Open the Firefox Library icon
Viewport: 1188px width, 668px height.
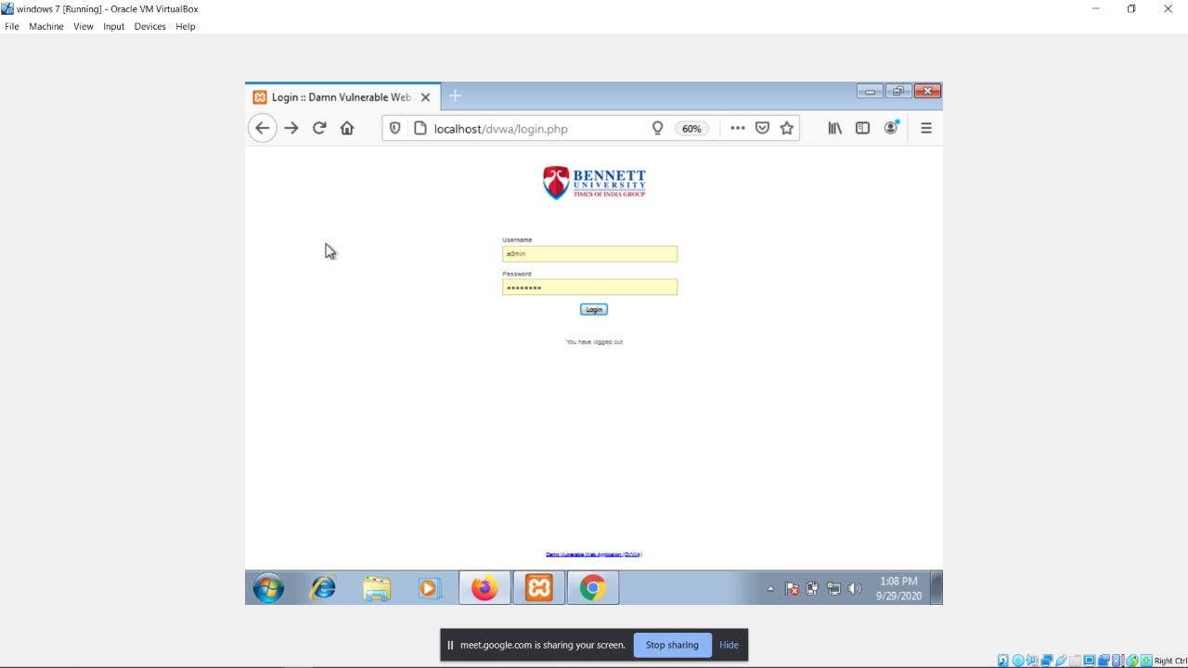pos(835,128)
